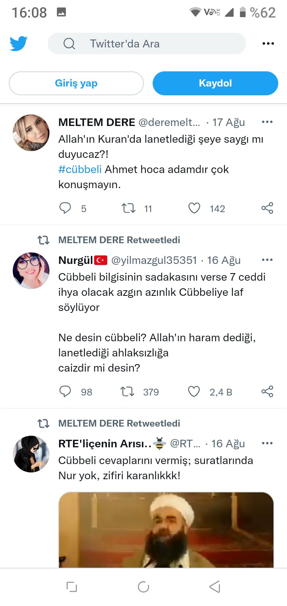Reply to Nurgül's tweet with 98 replies
The height and width of the screenshot is (606, 287).
(65, 392)
